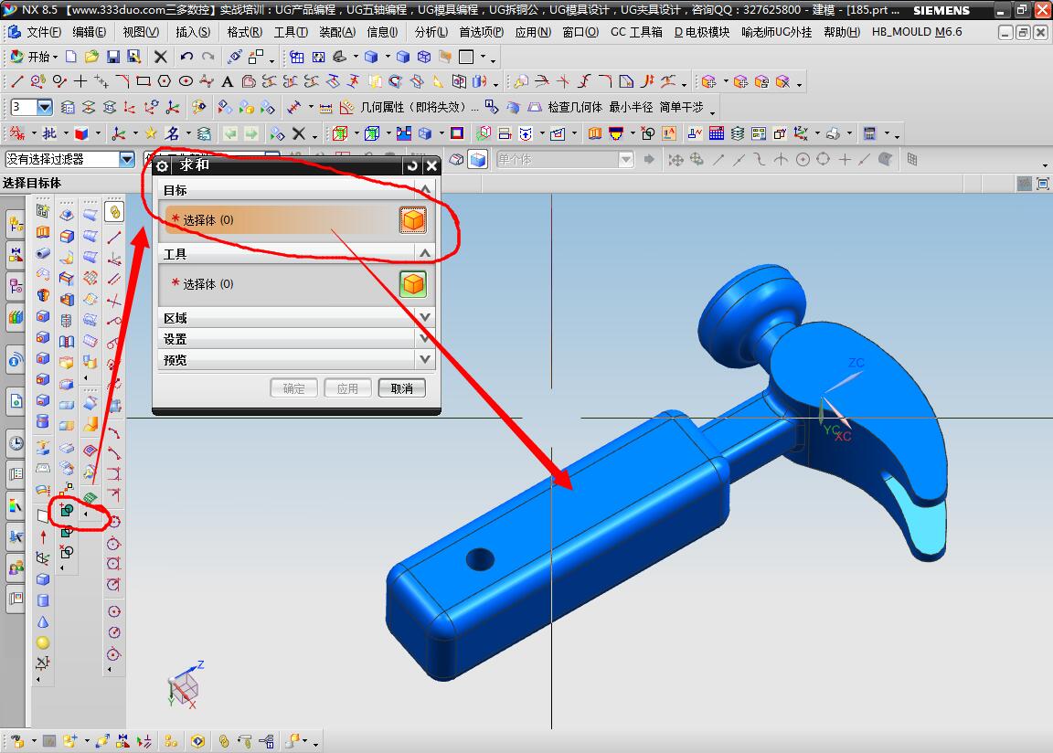Open the Roles tab in the resource bar
Image resolution: width=1053 pixels, height=753 pixels.
[16, 569]
